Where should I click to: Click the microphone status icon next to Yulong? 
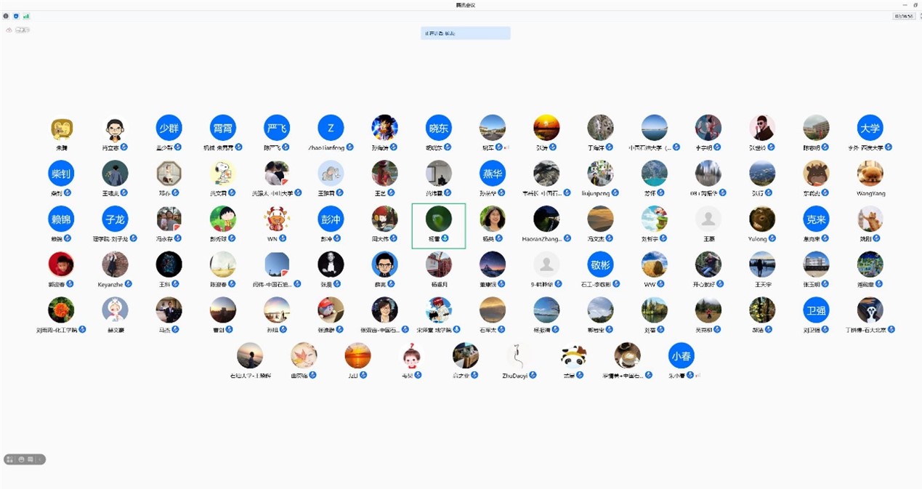click(x=772, y=238)
